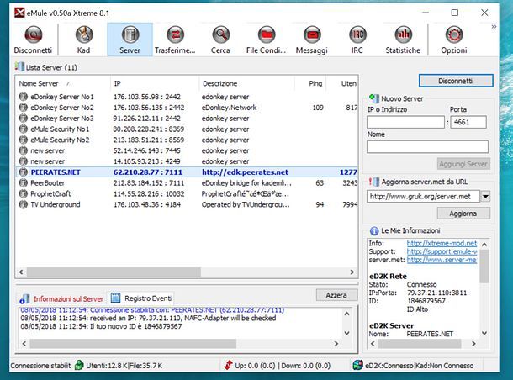
Task: Open the Kad toolbar icon
Action: [x=84, y=34]
